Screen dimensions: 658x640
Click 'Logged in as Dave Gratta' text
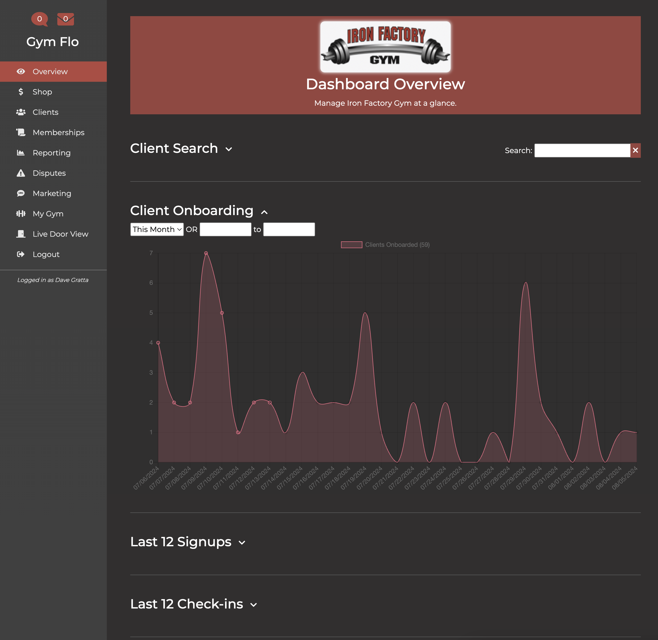click(53, 280)
